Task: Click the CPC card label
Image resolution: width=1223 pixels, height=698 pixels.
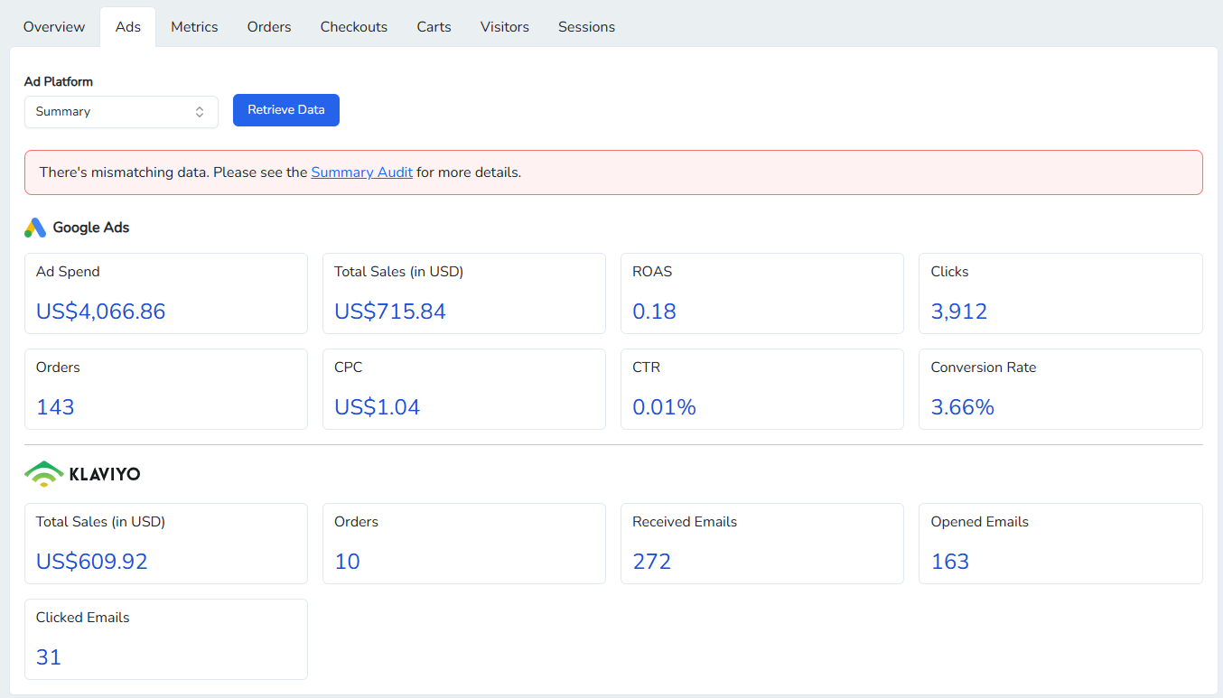Action: (349, 368)
